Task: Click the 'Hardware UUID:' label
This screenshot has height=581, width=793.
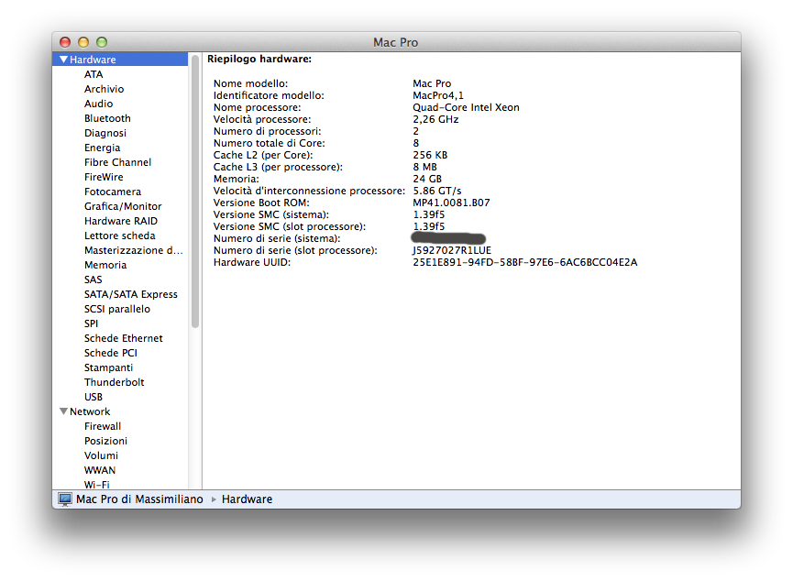Action: (252, 262)
